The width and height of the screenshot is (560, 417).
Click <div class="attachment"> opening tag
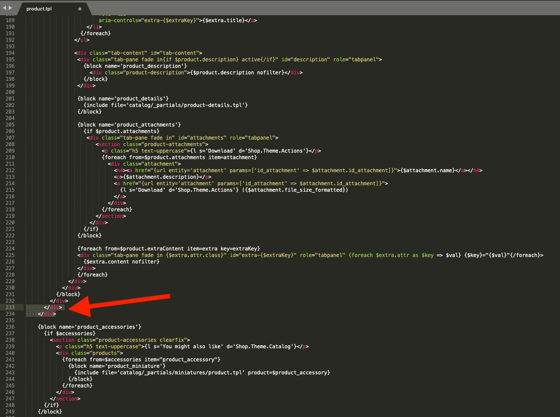[144, 164]
